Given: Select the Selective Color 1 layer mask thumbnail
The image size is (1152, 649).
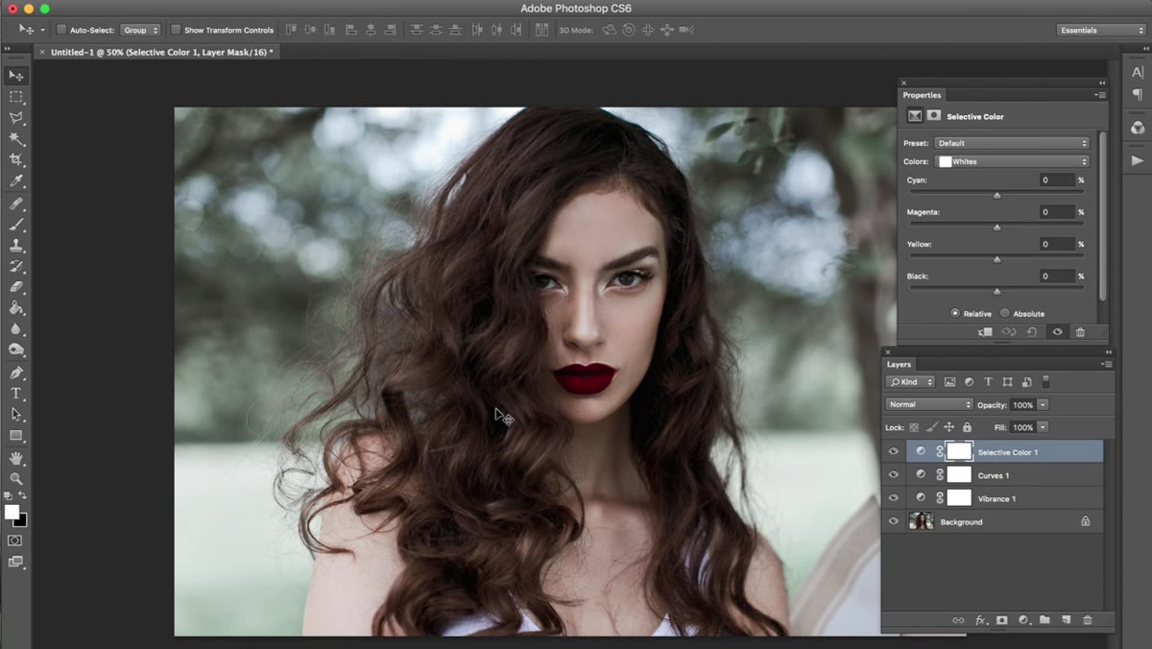Looking at the screenshot, I should click(959, 451).
